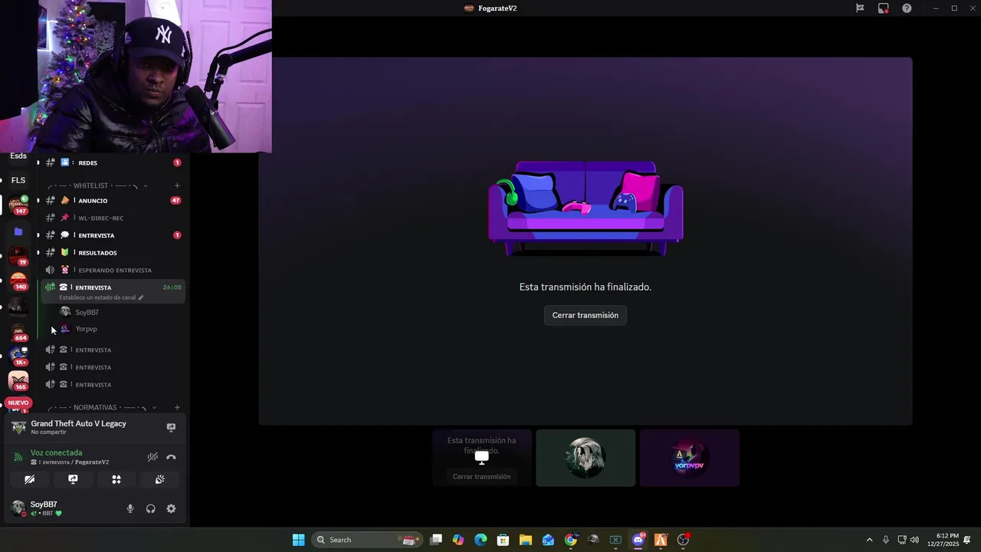Add a channel to WHITELIST category

pyautogui.click(x=177, y=186)
